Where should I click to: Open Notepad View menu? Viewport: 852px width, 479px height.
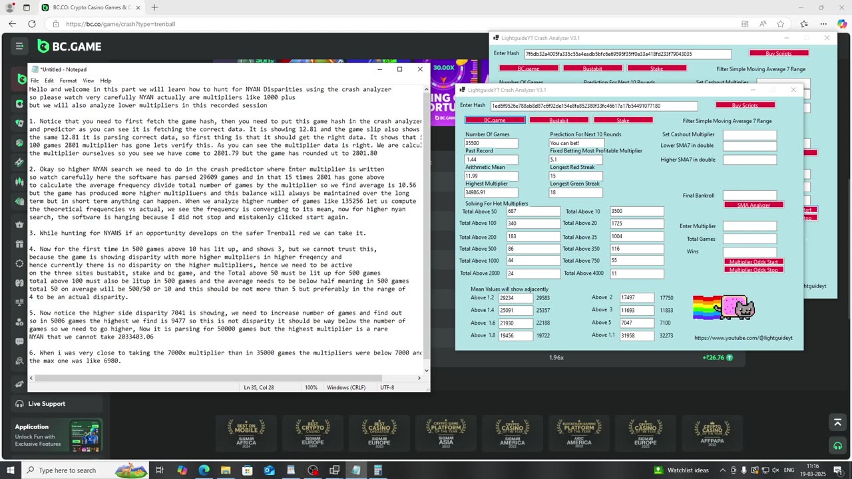pos(88,80)
